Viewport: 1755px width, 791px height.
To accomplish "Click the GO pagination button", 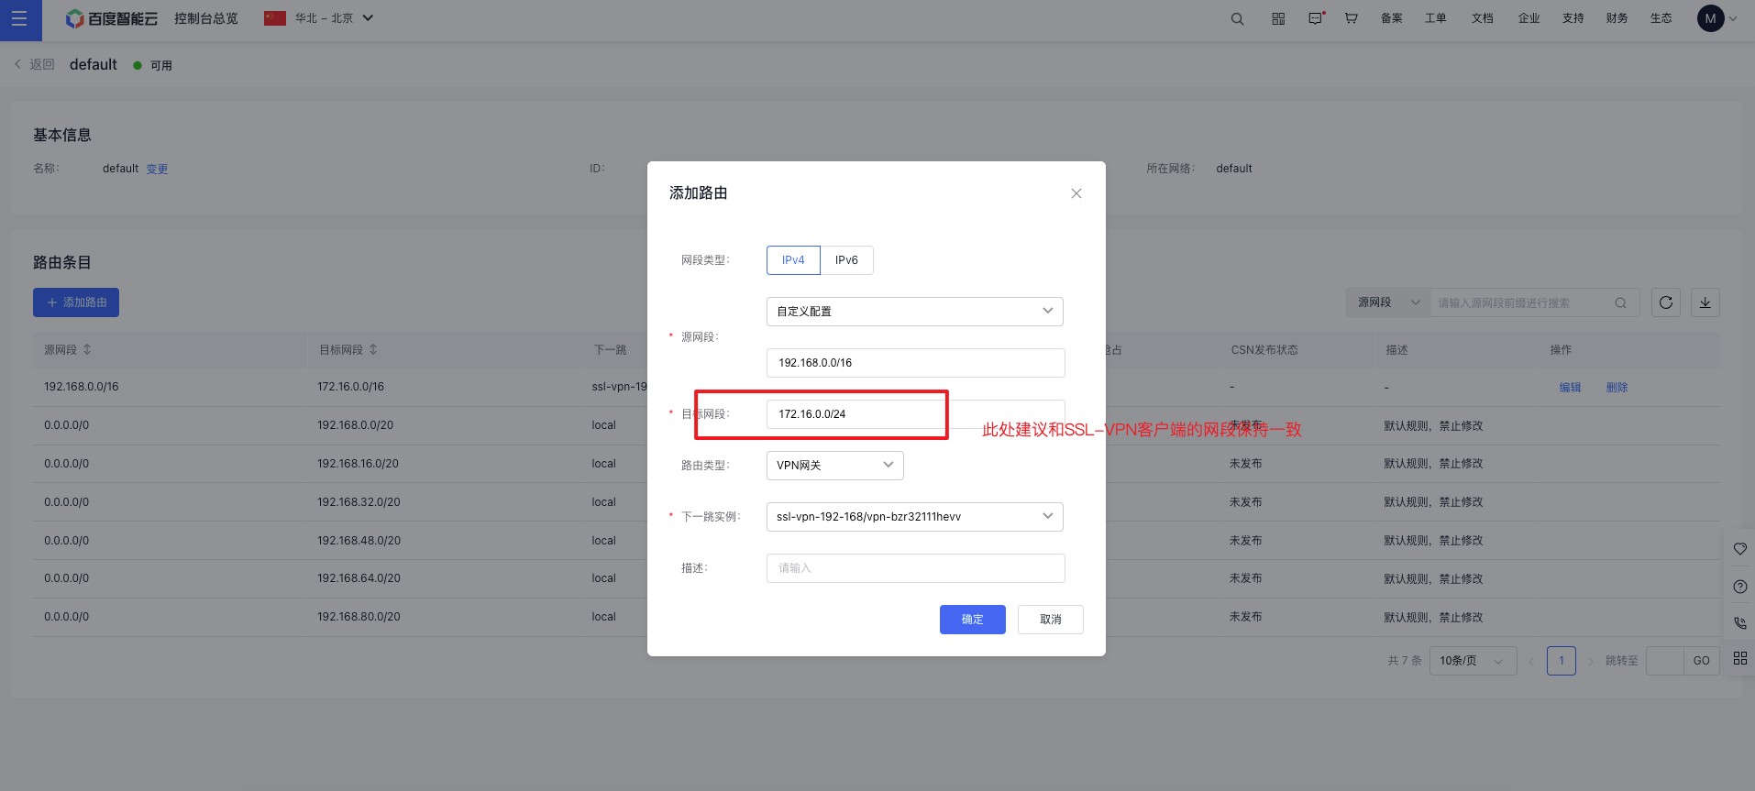I will pos(1702,661).
